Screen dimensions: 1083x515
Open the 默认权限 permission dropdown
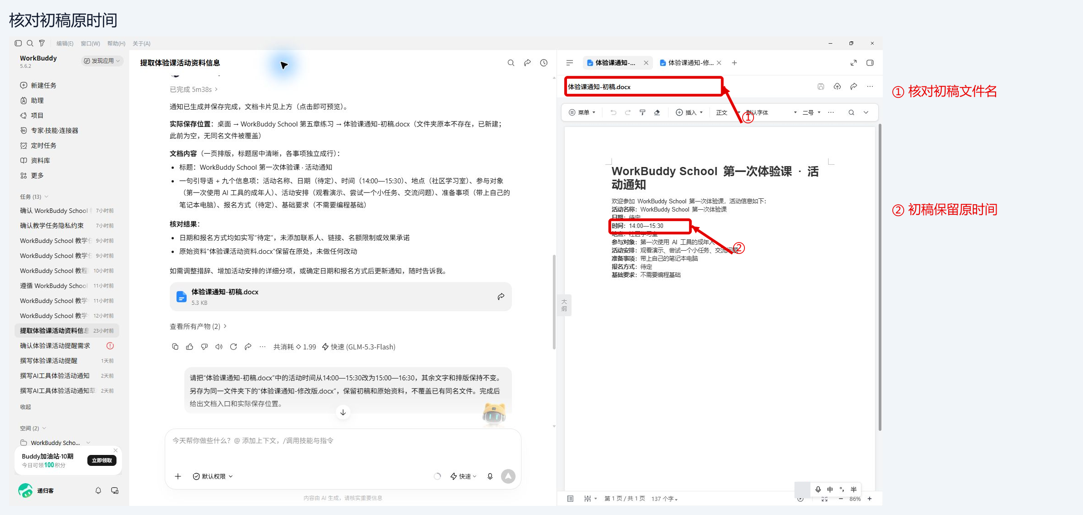pyautogui.click(x=213, y=476)
